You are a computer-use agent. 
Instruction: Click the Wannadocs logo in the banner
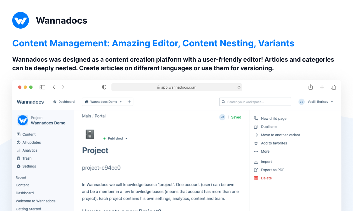tap(21, 20)
